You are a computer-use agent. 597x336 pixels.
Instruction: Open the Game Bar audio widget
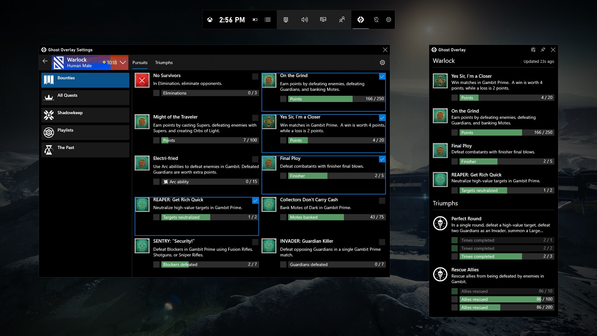click(304, 20)
